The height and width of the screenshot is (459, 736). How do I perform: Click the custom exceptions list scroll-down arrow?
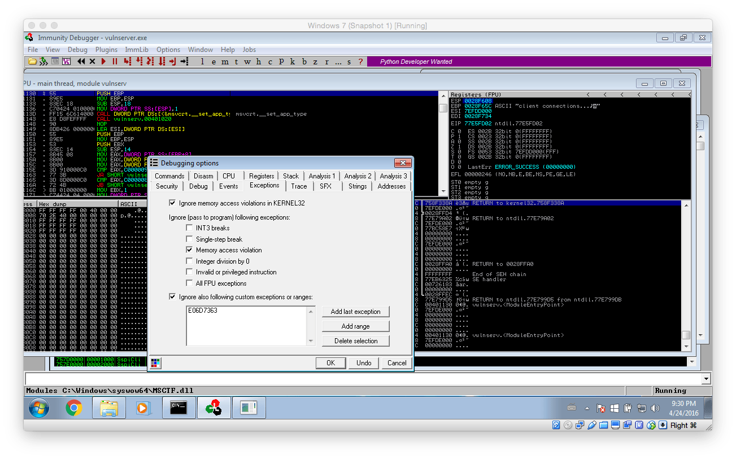point(311,341)
